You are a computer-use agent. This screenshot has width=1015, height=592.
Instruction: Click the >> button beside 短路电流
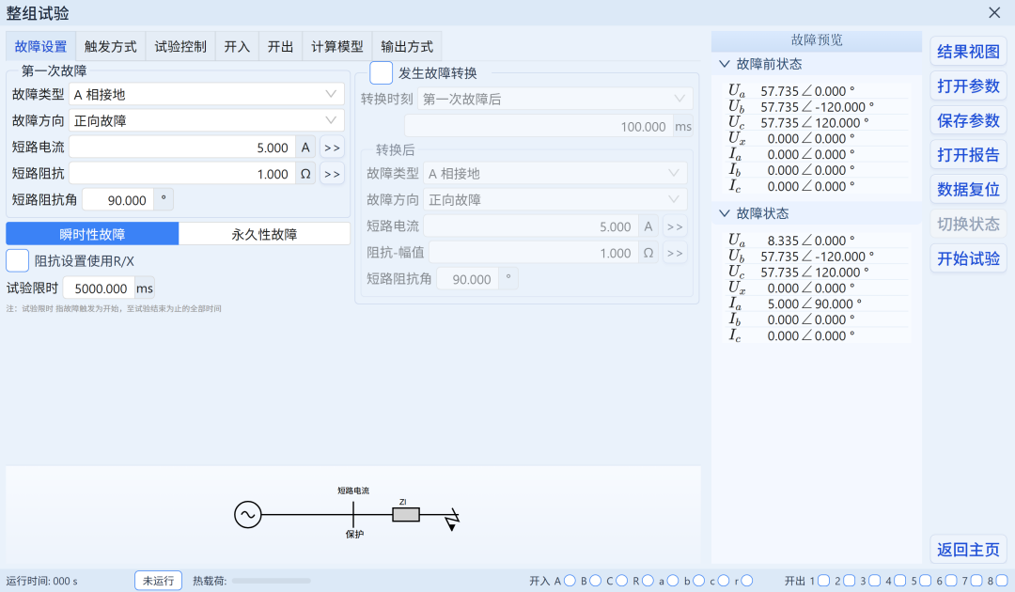(x=332, y=148)
